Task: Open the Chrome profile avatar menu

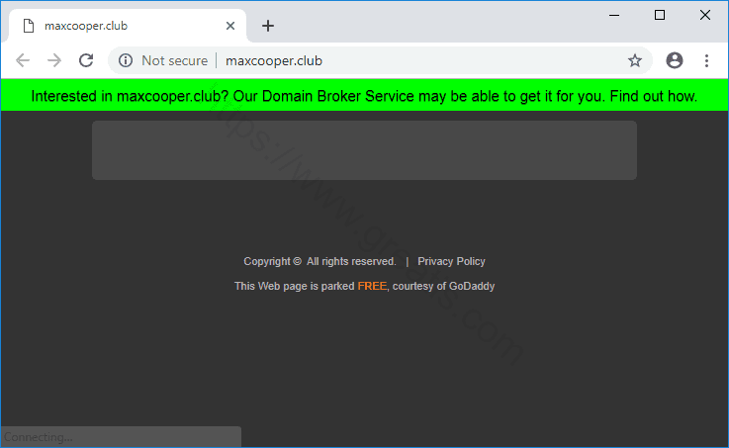Action: 675,60
